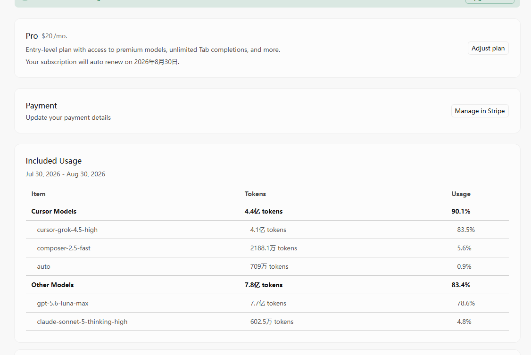The height and width of the screenshot is (355, 531).
Task: Click the Update your payment details text
Action: point(68,117)
